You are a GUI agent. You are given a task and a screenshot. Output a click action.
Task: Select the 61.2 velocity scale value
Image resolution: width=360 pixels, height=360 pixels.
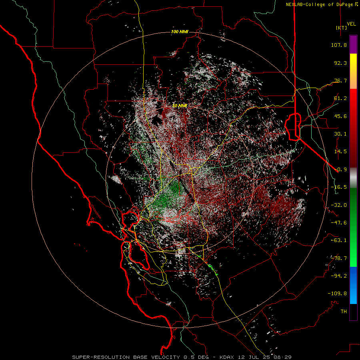click(340, 98)
